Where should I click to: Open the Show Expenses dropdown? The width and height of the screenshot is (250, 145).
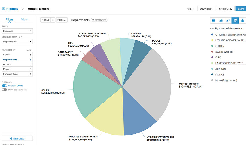click(x=17, y=31)
